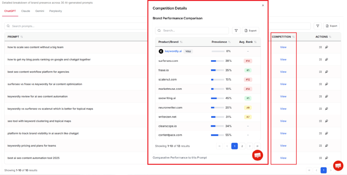Click the neuronwriter.com brand row
This screenshot has width=347, height=175.
pos(208,107)
